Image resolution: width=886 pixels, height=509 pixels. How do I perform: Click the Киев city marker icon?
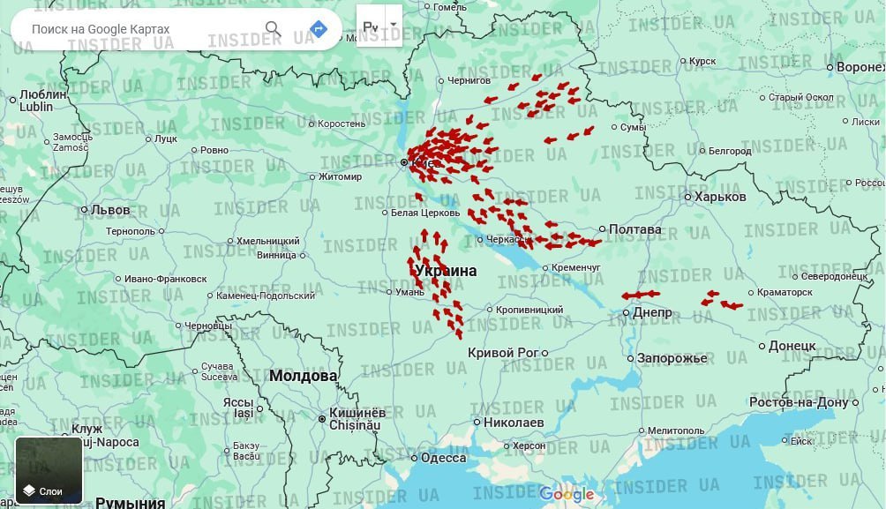tap(403, 162)
